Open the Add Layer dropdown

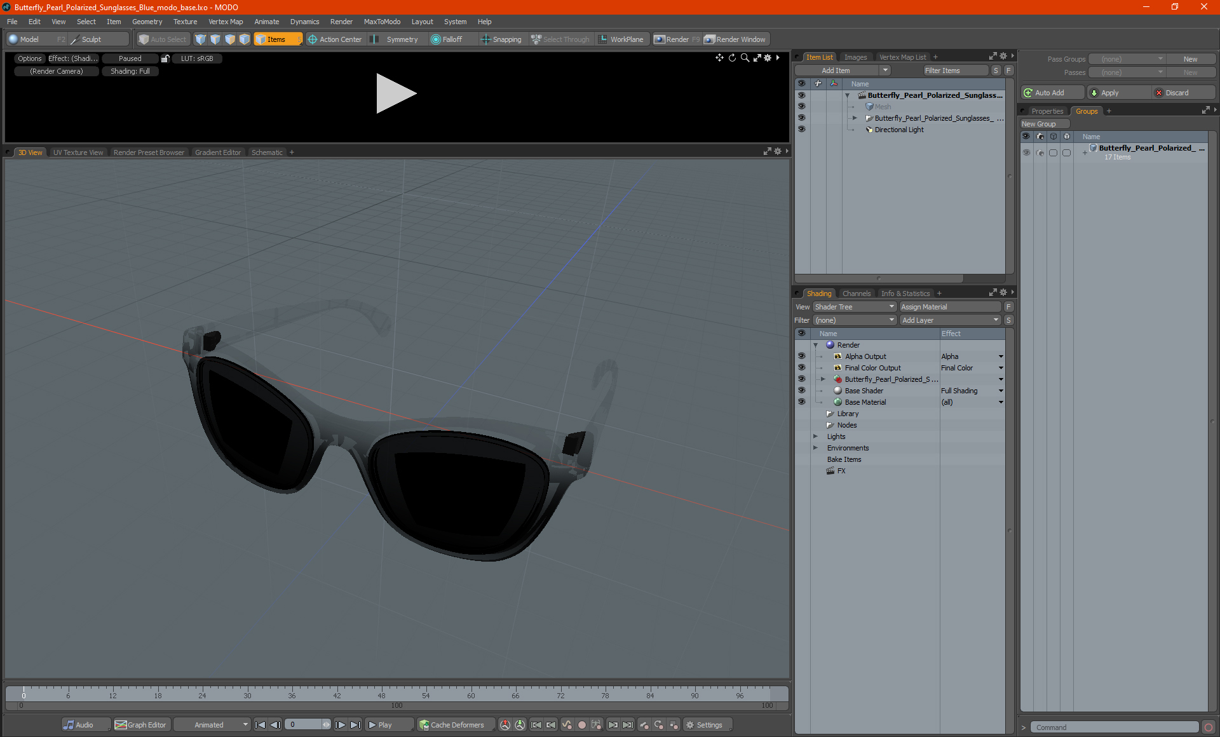coord(951,320)
